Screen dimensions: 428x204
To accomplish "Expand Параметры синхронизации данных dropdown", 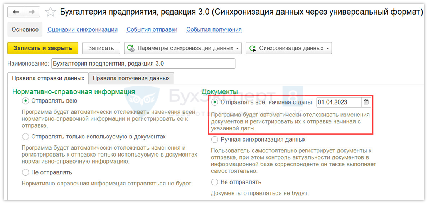I will (x=183, y=48).
